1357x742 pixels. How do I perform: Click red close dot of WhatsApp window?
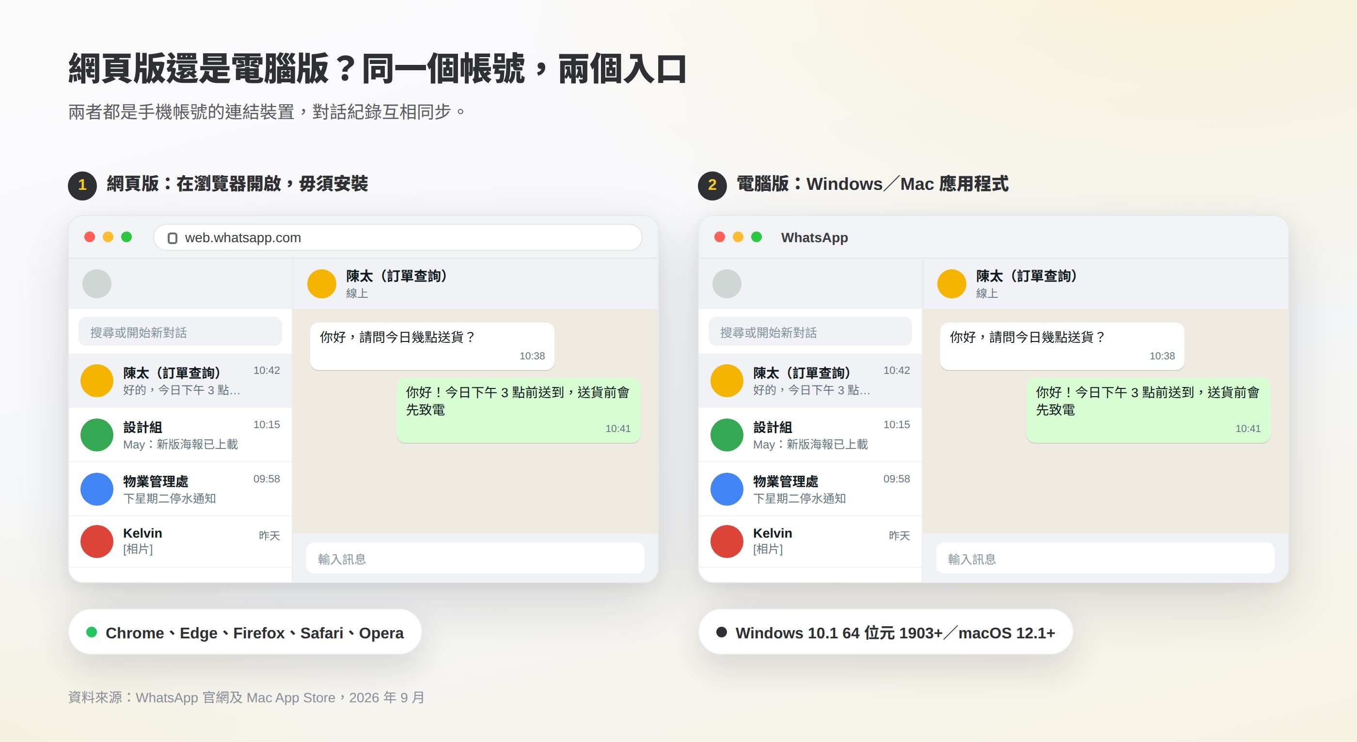[x=720, y=237]
